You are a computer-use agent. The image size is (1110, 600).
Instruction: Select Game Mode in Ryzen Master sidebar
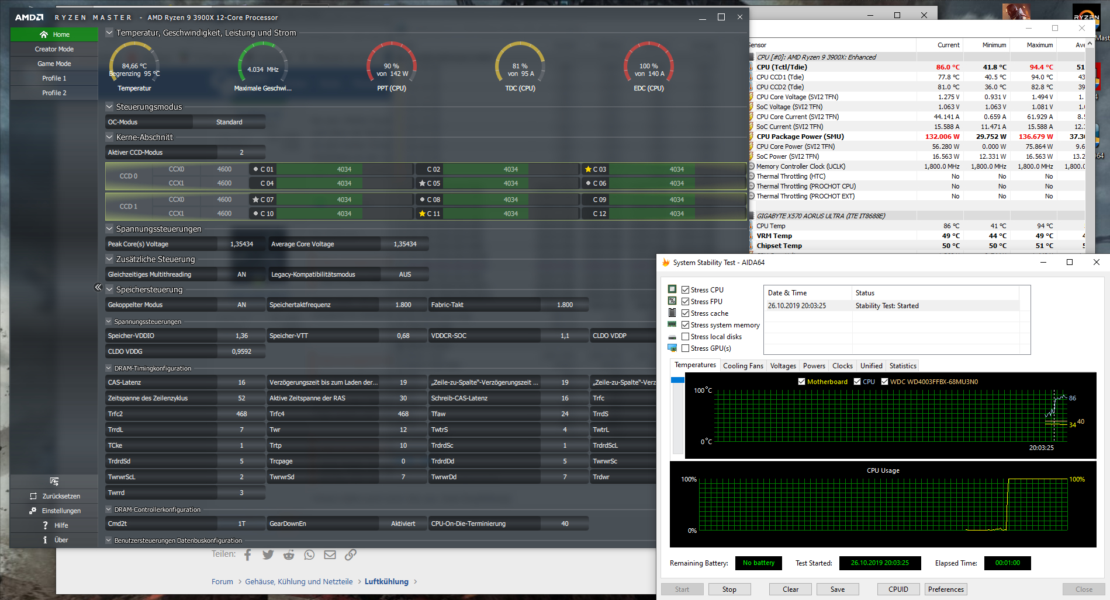pos(54,64)
